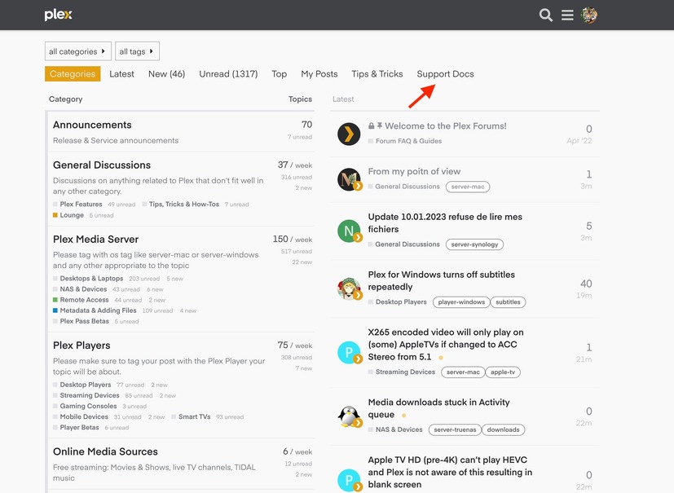Open 'Plex for Windows turns off subtitles' topic

pos(442,280)
